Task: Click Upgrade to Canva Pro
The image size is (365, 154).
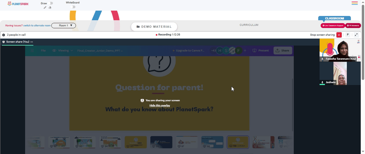Action: [188, 50]
